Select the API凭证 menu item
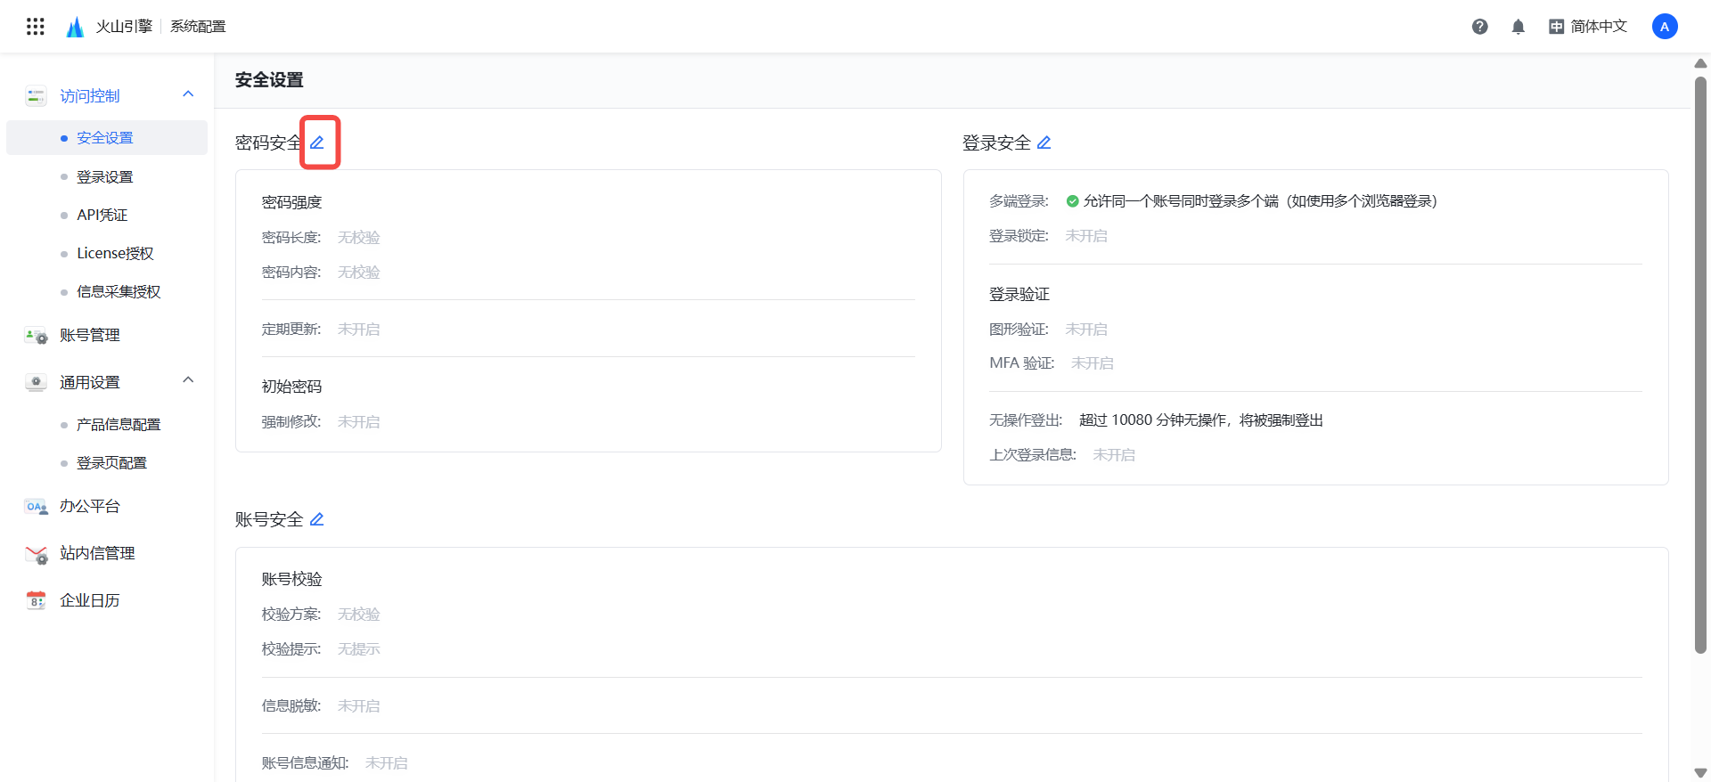 point(102,215)
